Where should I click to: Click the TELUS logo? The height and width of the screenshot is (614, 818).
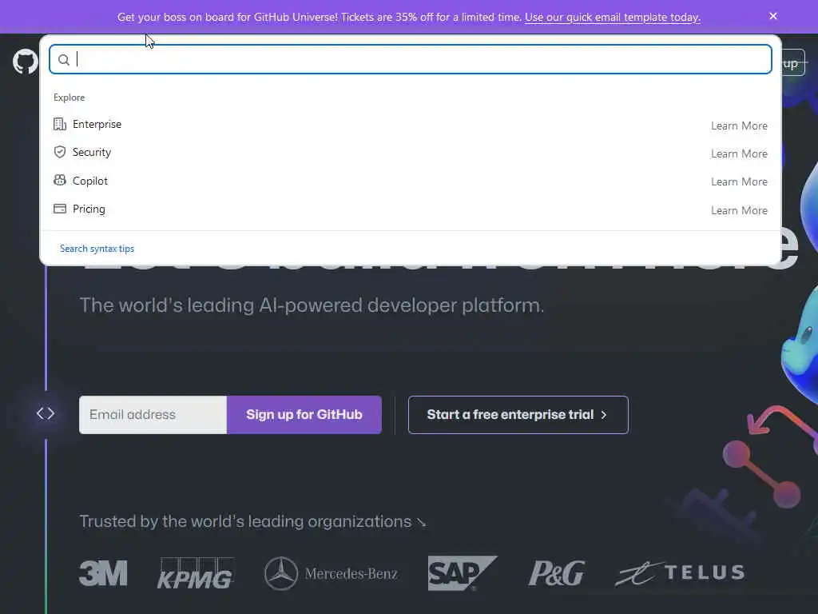click(680, 572)
